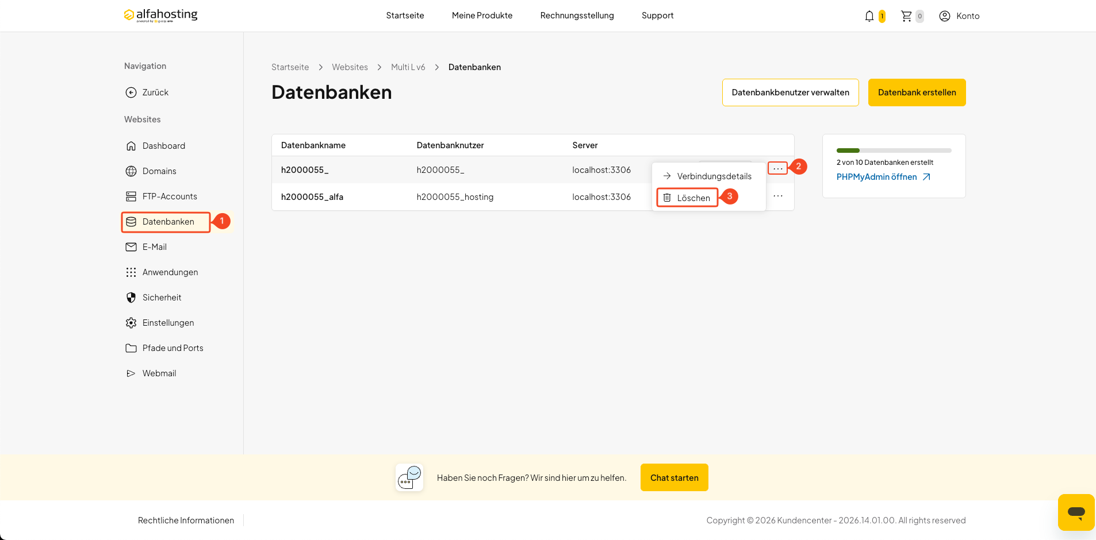The width and height of the screenshot is (1096, 540).
Task: Click the Domains globe icon
Action: 131,171
